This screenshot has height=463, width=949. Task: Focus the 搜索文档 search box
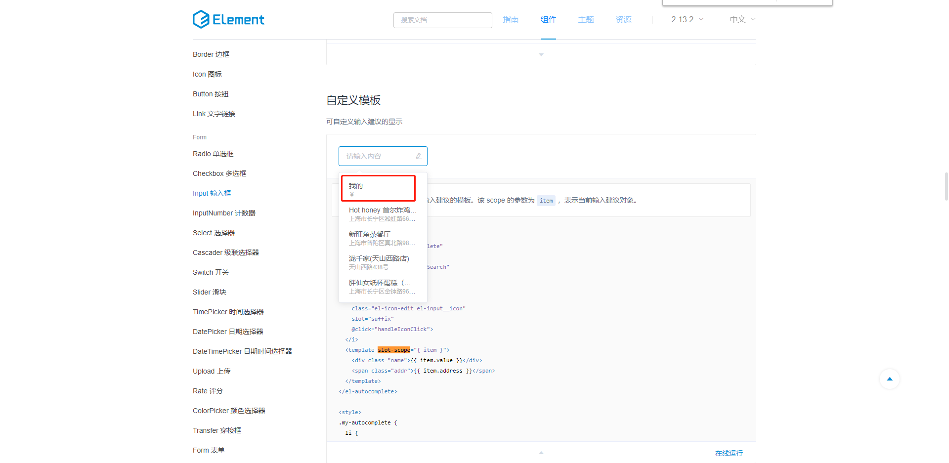point(442,20)
